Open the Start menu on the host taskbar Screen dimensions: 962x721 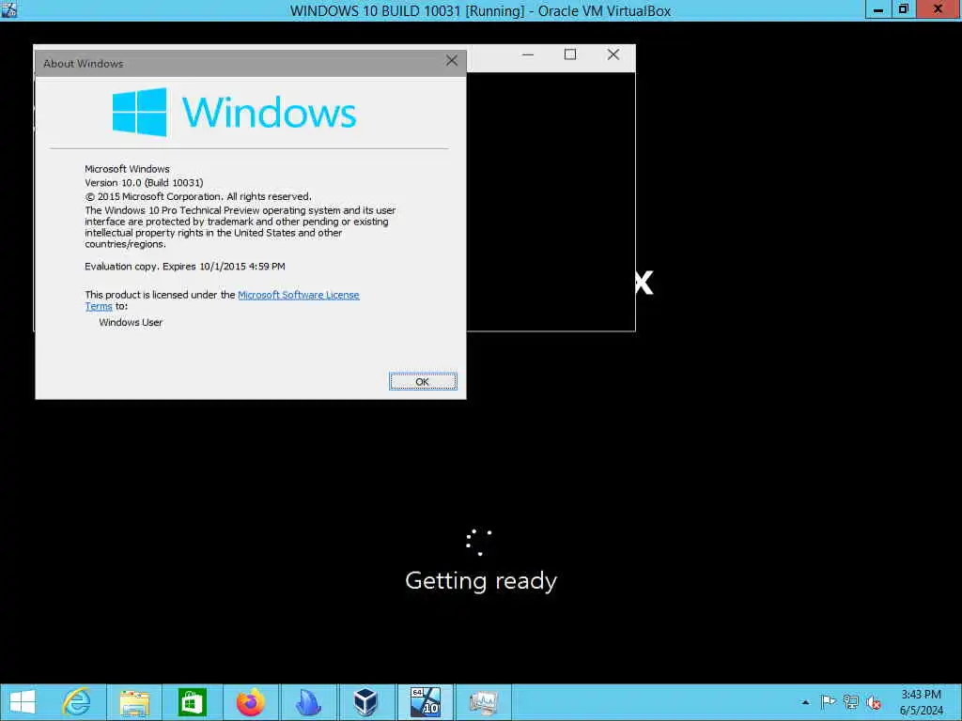23,702
